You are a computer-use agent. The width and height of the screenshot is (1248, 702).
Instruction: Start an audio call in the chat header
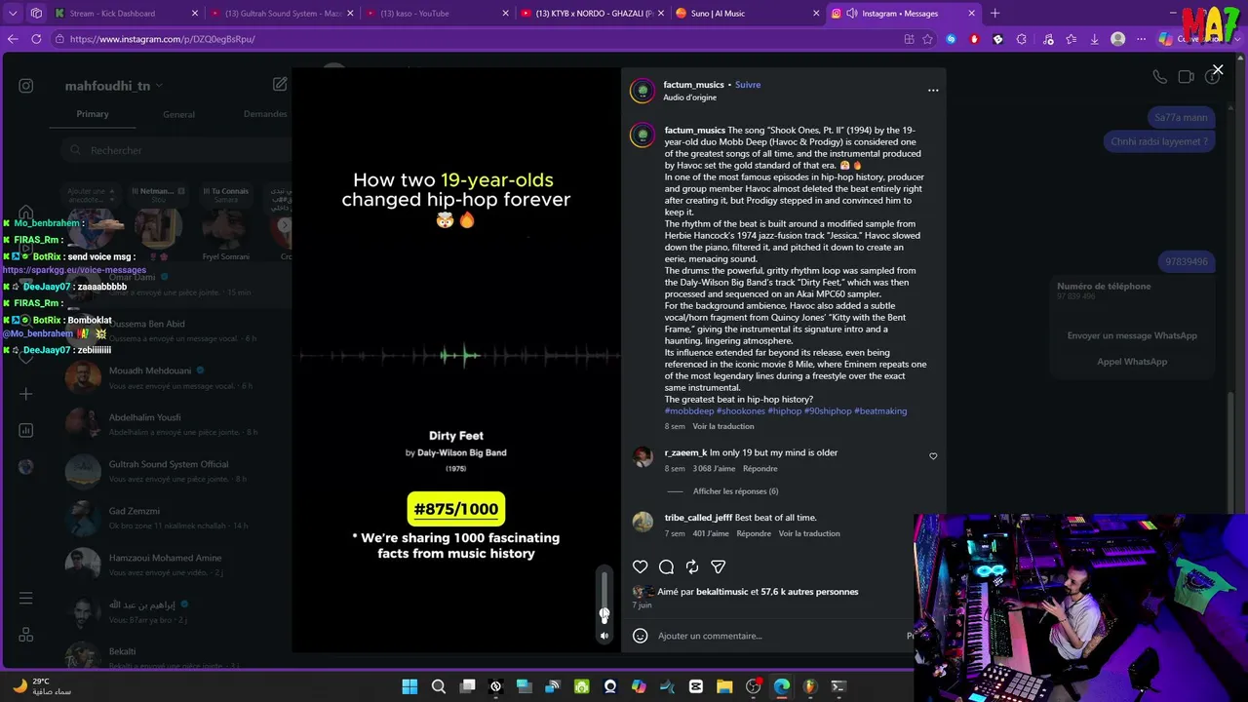pos(1159,77)
